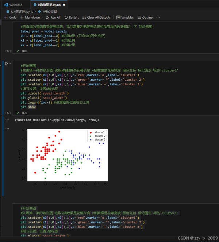The image size is (219, 242).
Task: Click plt.scatter c='green' line in bottom cell
Action: (82, 222)
